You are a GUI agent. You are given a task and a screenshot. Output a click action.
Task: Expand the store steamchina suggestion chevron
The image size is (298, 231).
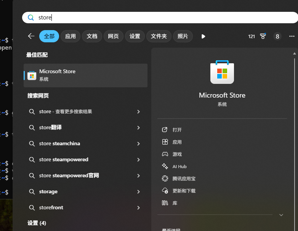(x=139, y=144)
